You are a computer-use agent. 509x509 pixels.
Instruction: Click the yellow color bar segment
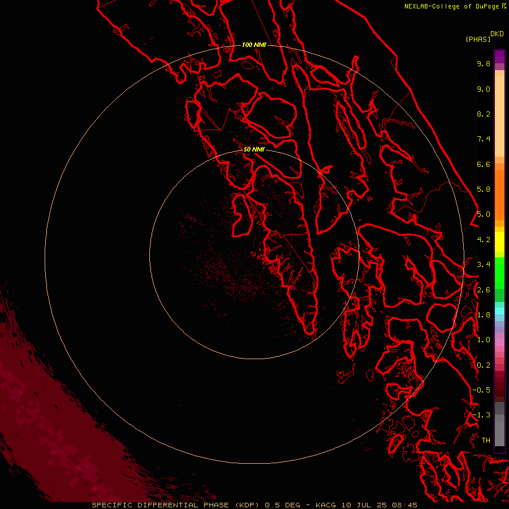pos(499,242)
